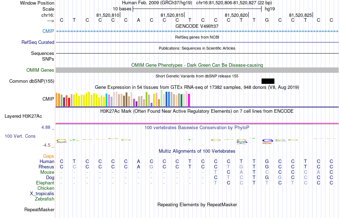Click the Mouse alignment row label
The width and height of the screenshot is (339, 218).
point(47,172)
